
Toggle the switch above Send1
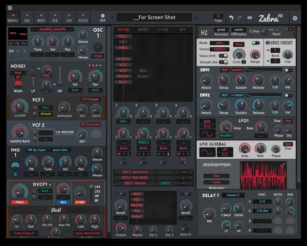point(123,194)
